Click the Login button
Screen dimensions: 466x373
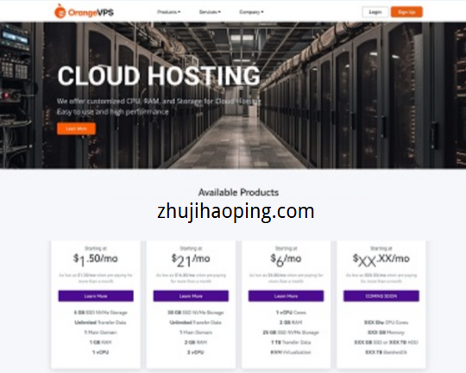pyautogui.click(x=375, y=12)
